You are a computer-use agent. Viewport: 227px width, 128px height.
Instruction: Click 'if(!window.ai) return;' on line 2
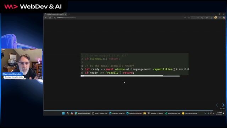(103, 59)
